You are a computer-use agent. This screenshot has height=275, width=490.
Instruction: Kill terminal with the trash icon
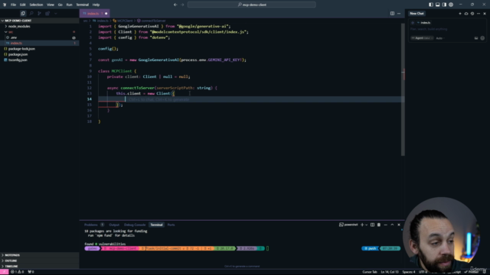[379, 225]
